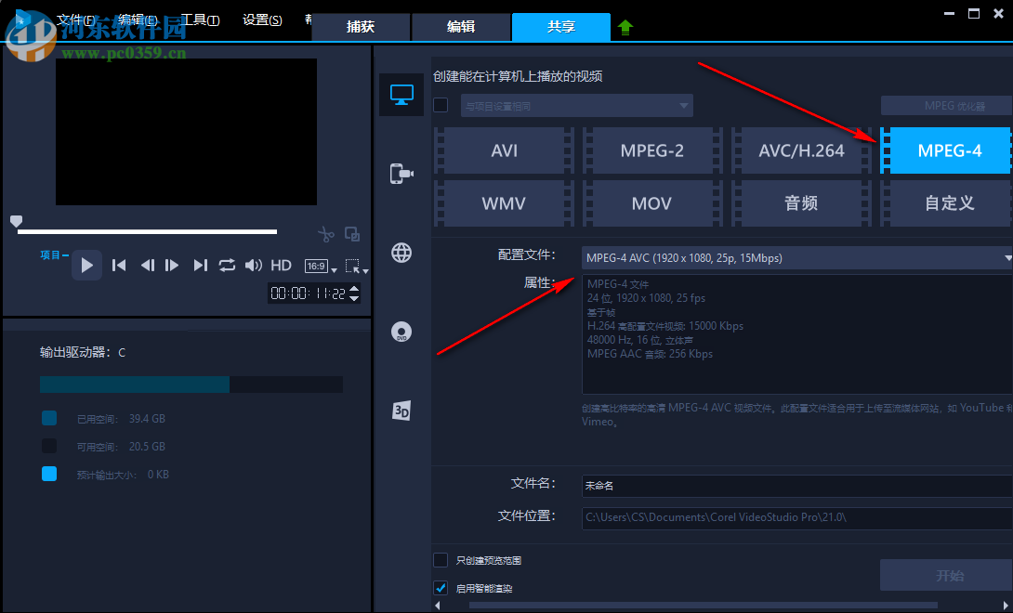Play the project preview video

(86, 265)
